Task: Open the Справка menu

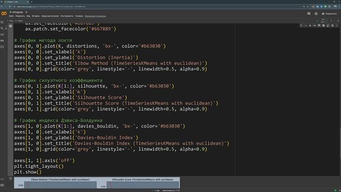Action: (79, 16)
